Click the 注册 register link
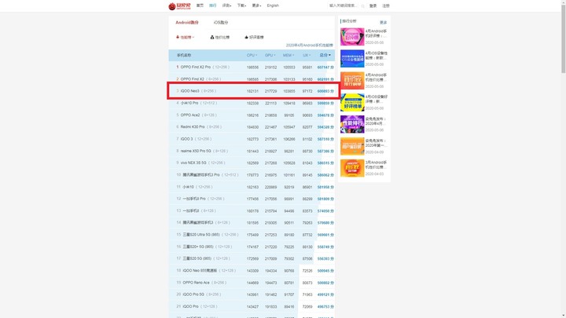This screenshot has width=566, height=318. click(x=386, y=5)
